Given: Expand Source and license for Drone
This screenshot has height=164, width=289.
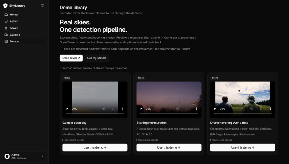Looking at the screenshot, I should pyautogui.click(x=221, y=140).
